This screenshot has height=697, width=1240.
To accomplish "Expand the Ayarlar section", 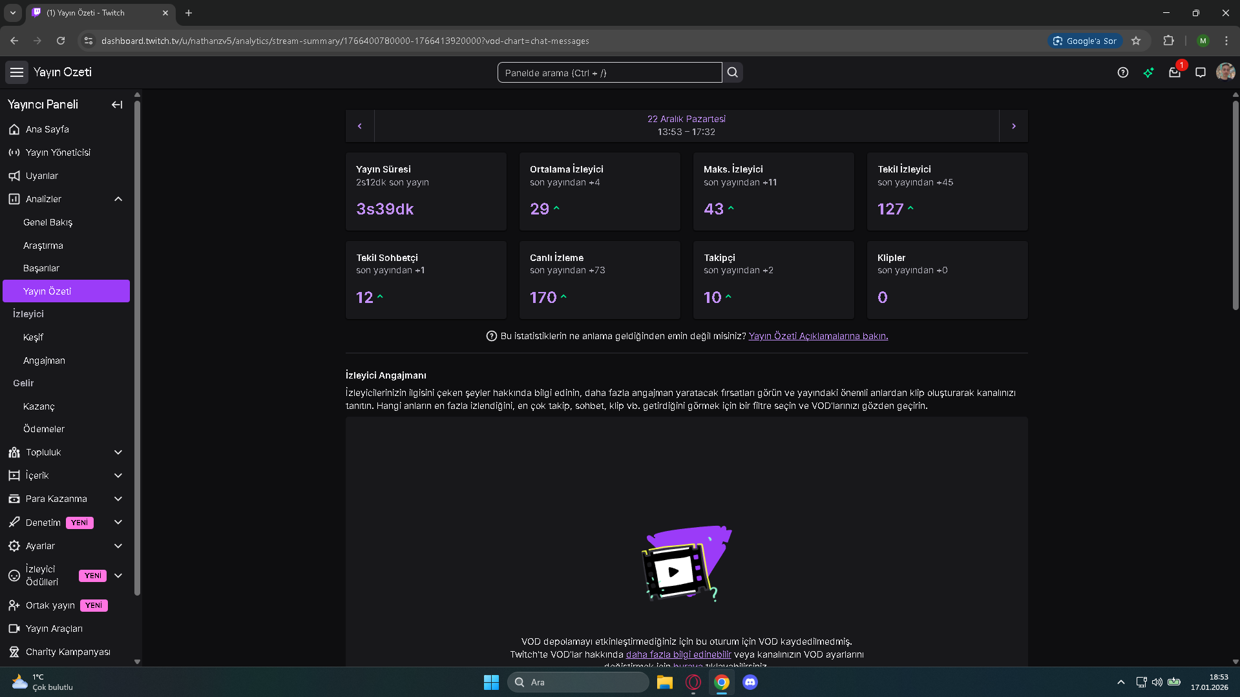I will [x=118, y=546].
